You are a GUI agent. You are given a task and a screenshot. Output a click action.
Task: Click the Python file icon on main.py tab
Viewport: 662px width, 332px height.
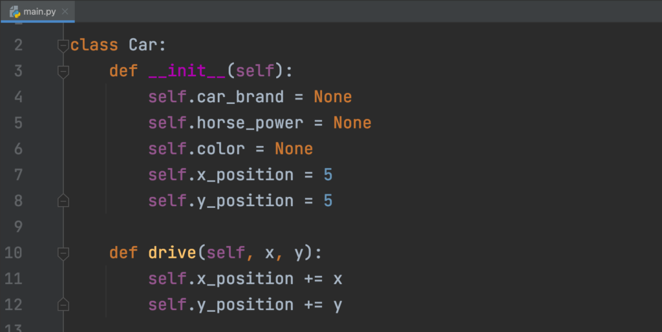pos(14,11)
